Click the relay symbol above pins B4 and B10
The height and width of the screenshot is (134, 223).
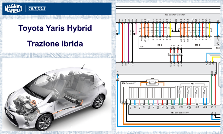[189, 92]
